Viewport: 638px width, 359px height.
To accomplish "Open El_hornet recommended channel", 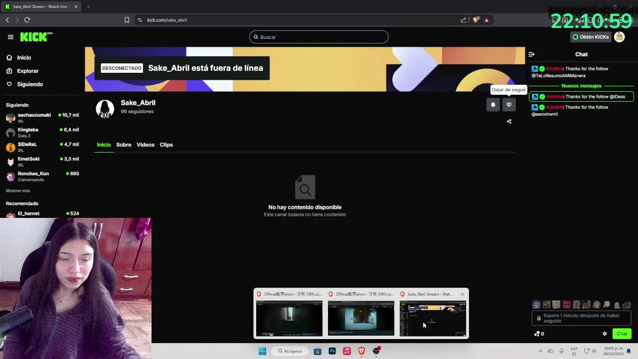I will pos(42,214).
